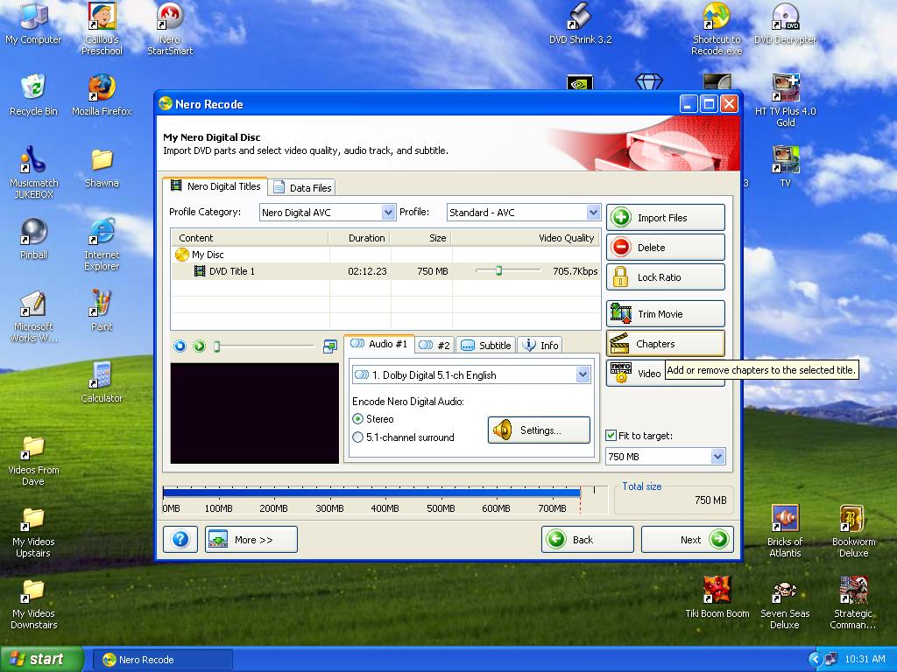This screenshot has height=672, width=897.
Task: Uncheck the Fit to target checkbox
Action: pyautogui.click(x=611, y=436)
